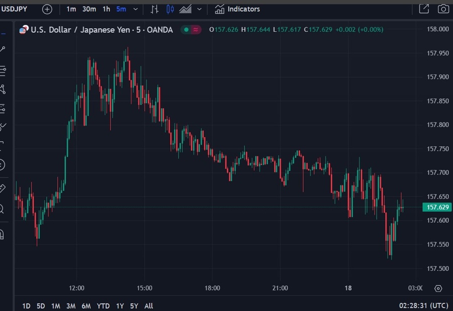The height and width of the screenshot is (311, 453).
Task: Click the high value H157.644
Action: pos(255,30)
